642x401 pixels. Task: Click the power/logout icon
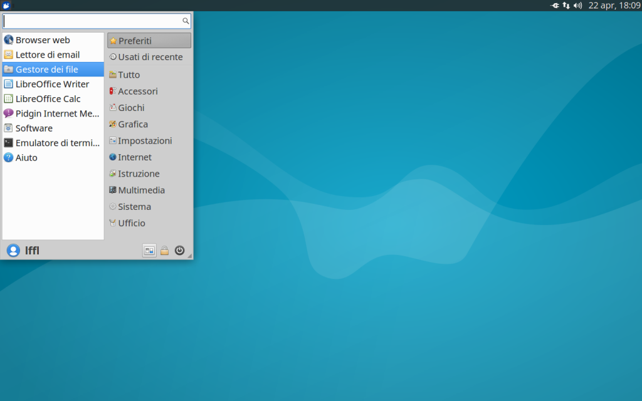point(180,251)
